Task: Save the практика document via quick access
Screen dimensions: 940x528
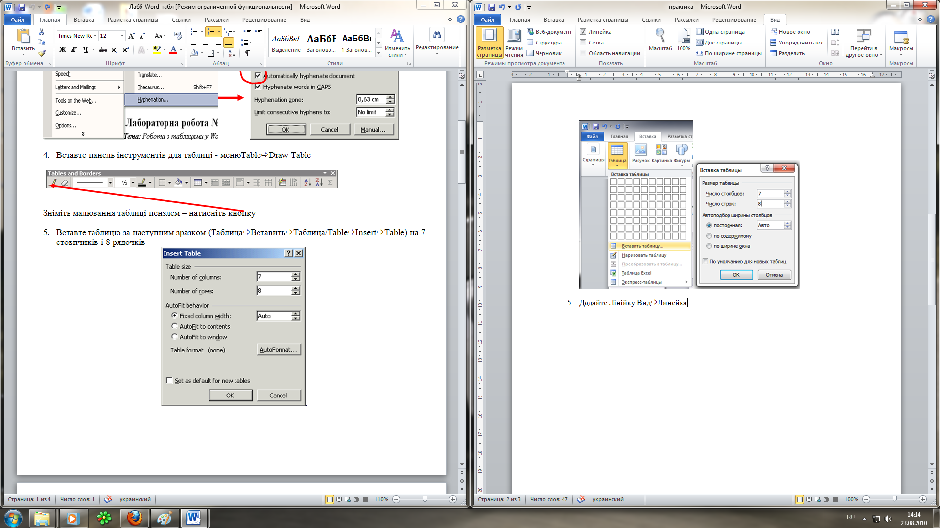Action: [x=491, y=7]
